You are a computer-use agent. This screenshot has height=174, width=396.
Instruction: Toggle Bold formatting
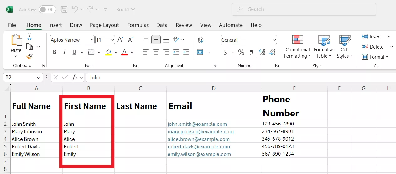tap(55, 52)
